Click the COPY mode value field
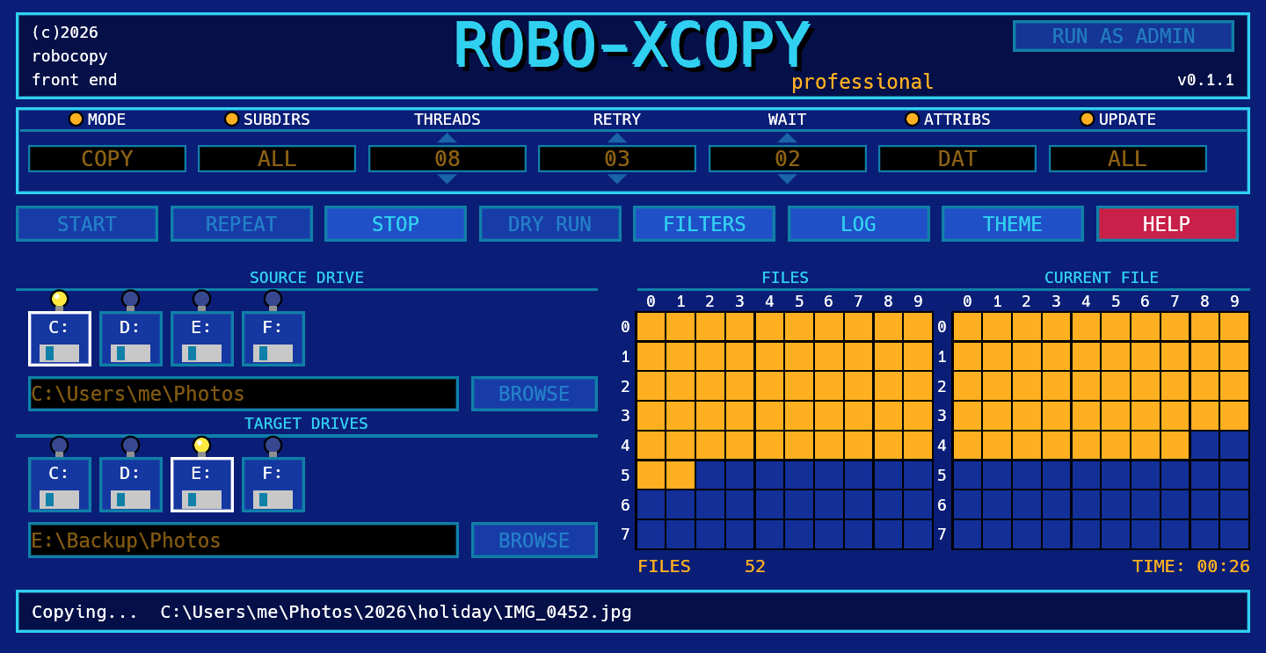The height and width of the screenshot is (653, 1266). [x=107, y=158]
